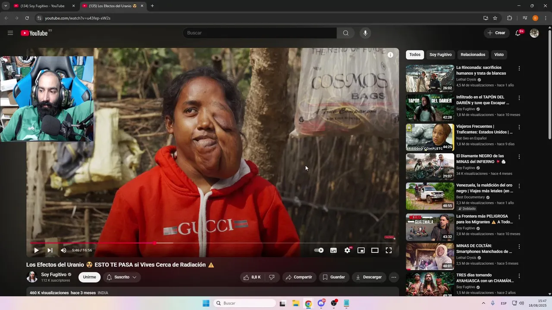Start voice search with the microphone
Screen dimensions: 552x310
click(365, 33)
